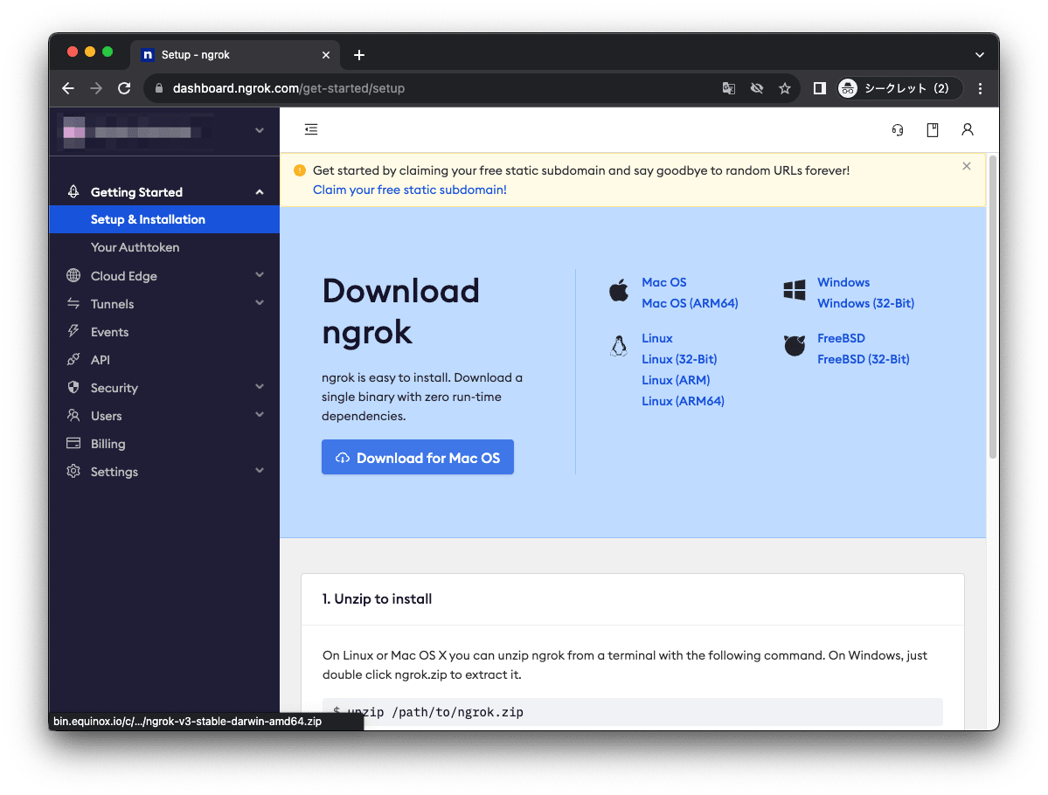
Task: Click the Windows logo icon
Action: point(794,291)
